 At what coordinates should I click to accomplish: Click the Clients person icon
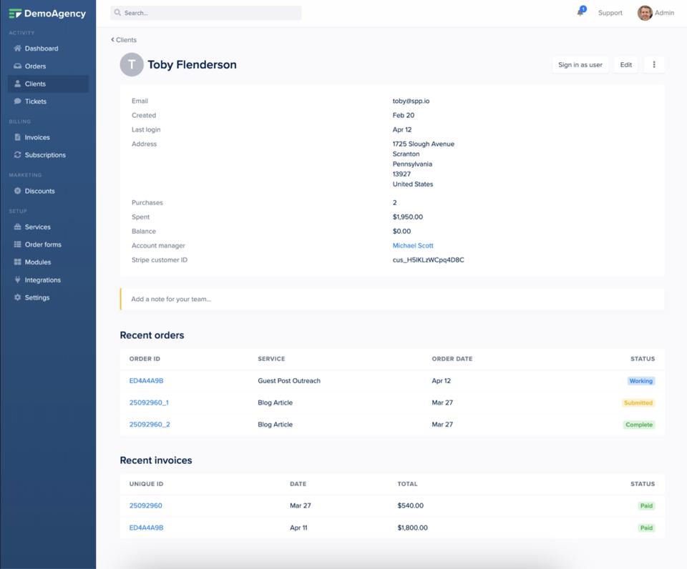(x=17, y=84)
